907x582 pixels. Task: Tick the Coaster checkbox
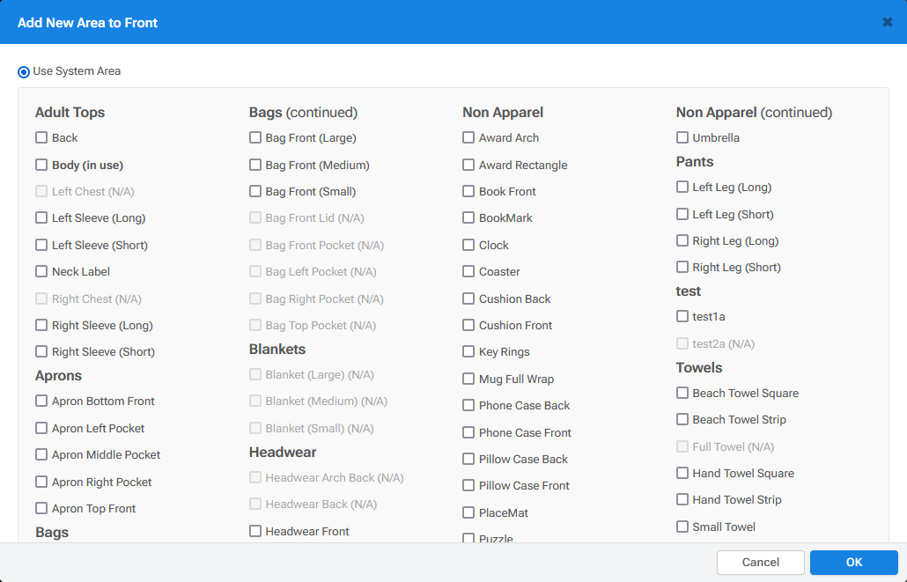click(x=468, y=271)
